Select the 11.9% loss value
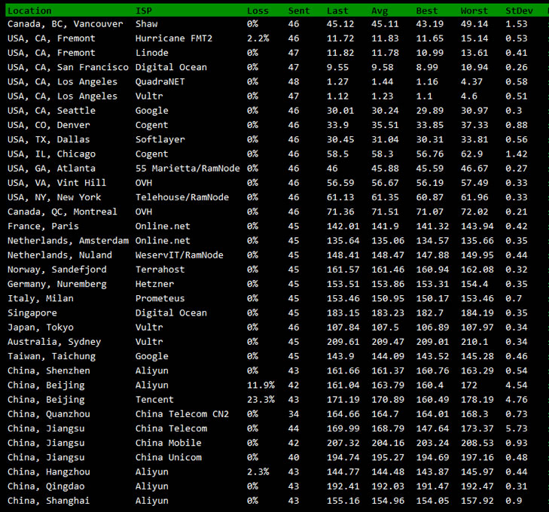 point(261,385)
